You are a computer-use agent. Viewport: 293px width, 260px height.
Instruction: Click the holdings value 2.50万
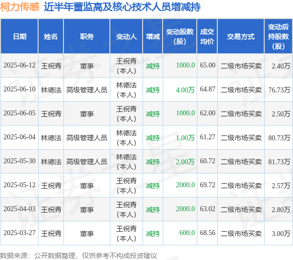(281, 114)
